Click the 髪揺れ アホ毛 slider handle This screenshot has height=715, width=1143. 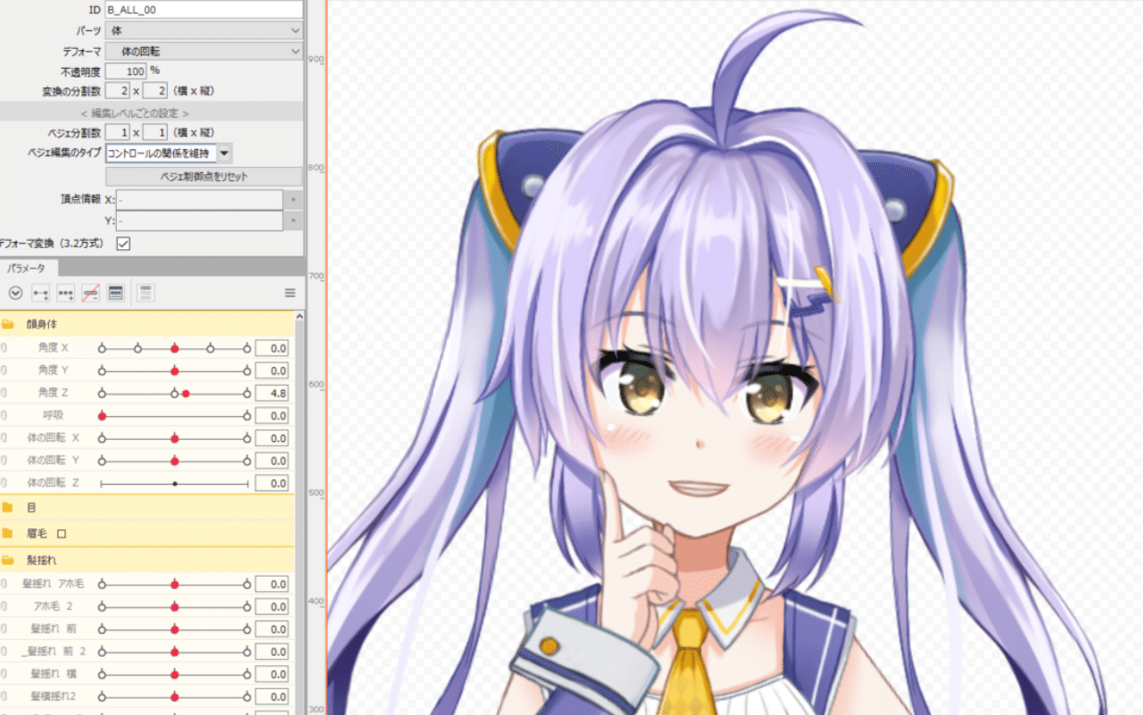(174, 584)
